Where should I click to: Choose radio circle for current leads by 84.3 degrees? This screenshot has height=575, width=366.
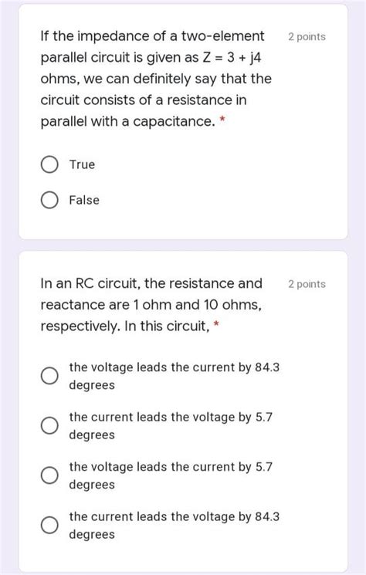tap(49, 525)
